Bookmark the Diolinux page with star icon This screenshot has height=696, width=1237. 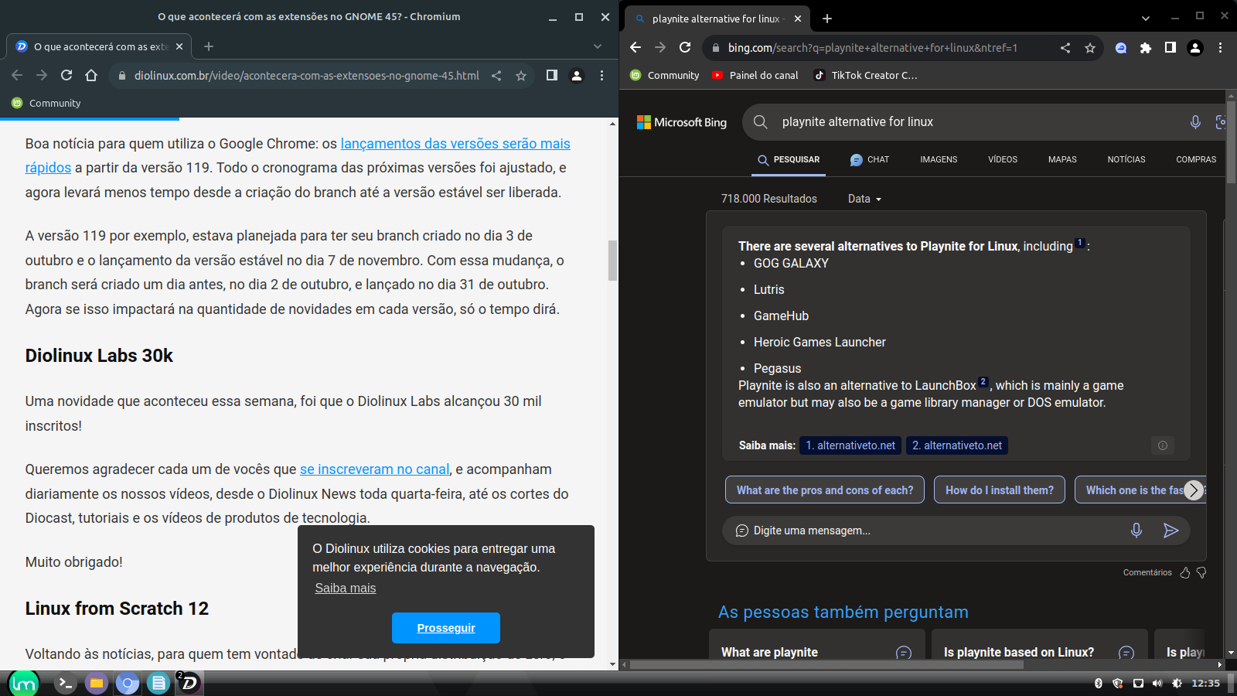(x=521, y=76)
